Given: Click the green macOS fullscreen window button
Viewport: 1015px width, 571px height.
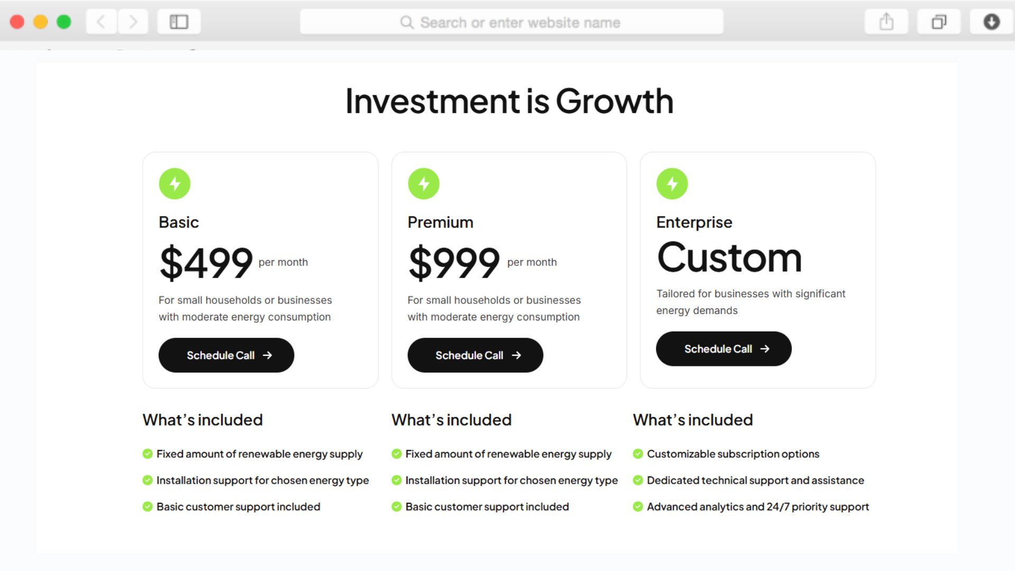Looking at the screenshot, I should coord(64,22).
